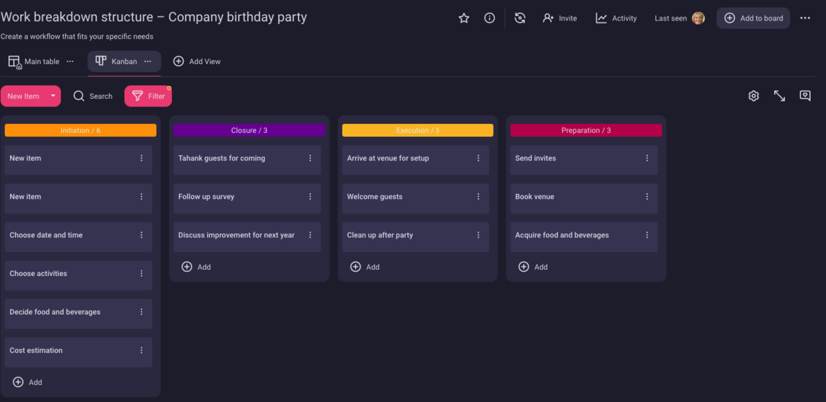Viewport: 826px width, 402px height.
Task: Open Main table view options ellipsis
Action: [x=70, y=61]
